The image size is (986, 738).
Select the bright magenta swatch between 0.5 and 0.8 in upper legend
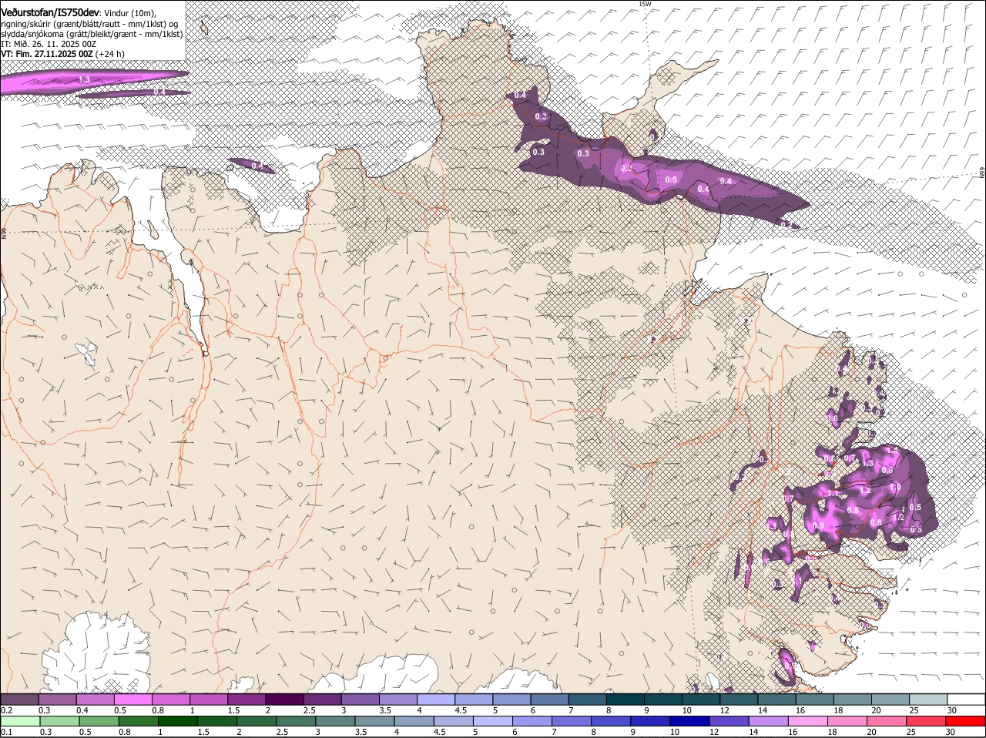pos(132,699)
